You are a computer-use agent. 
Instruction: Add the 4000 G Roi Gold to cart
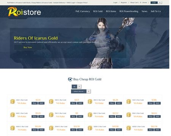tap(158, 130)
